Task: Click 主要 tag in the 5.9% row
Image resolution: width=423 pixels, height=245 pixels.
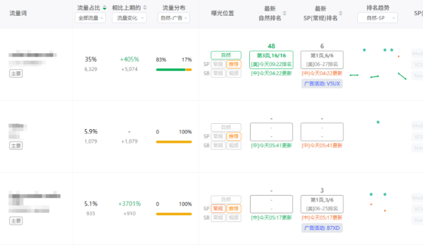Action: tap(16, 146)
